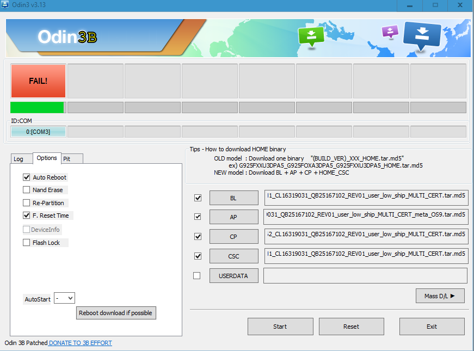Click the Reboot download if possible button
The height and width of the screenshot is (351, 474).
[116, 313]
